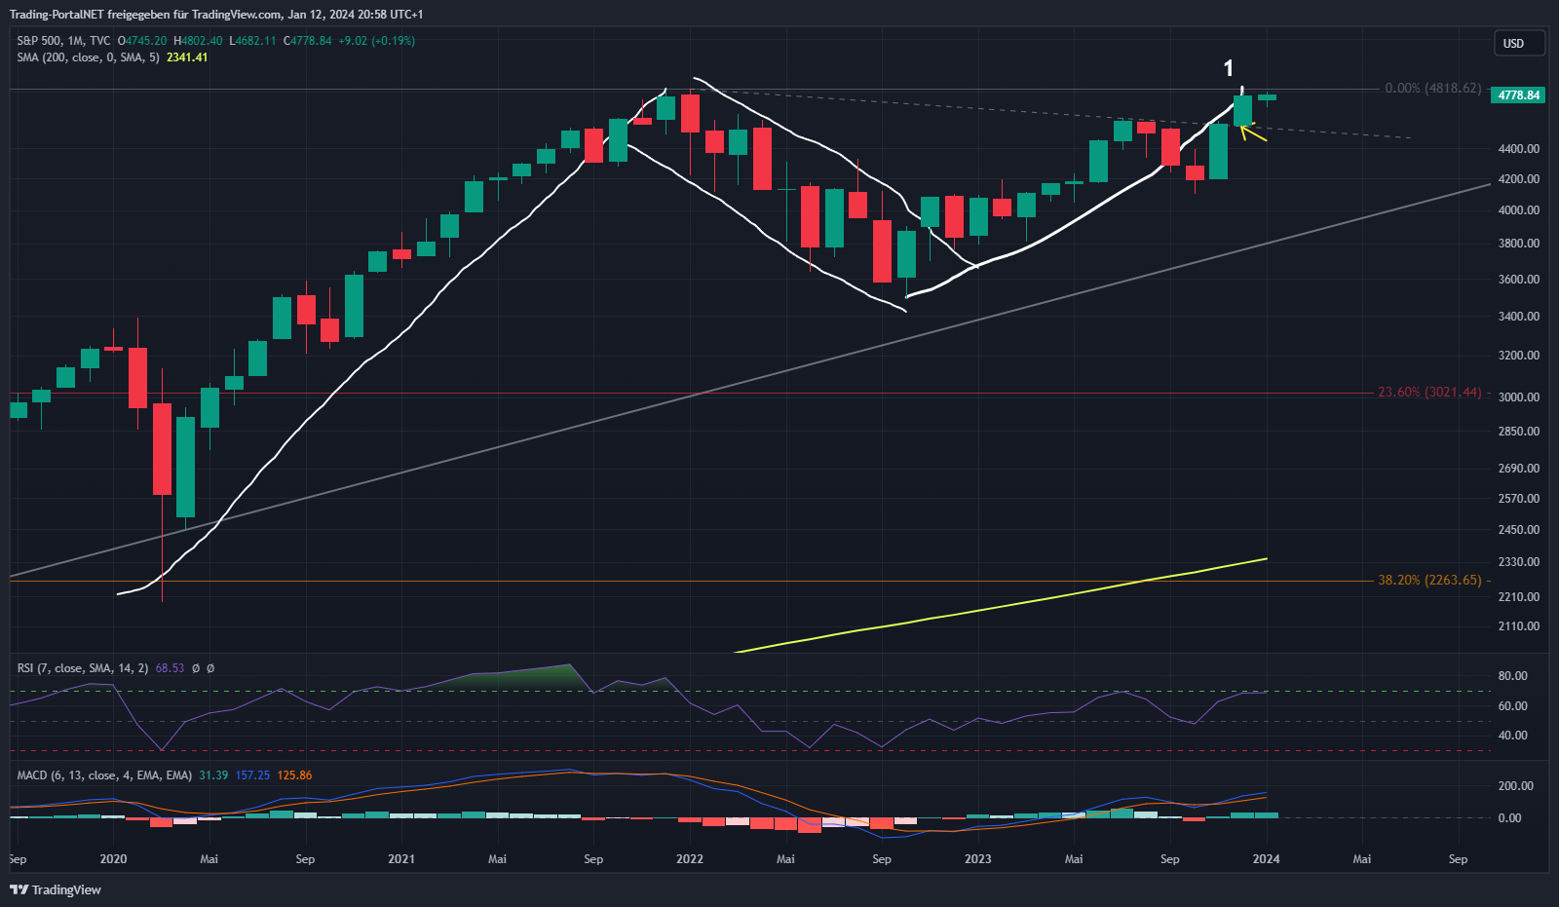The height and width of the screenshot is (907, 1559).
Task: Open the USD currency selector
Action: [x=1519, y=43]
